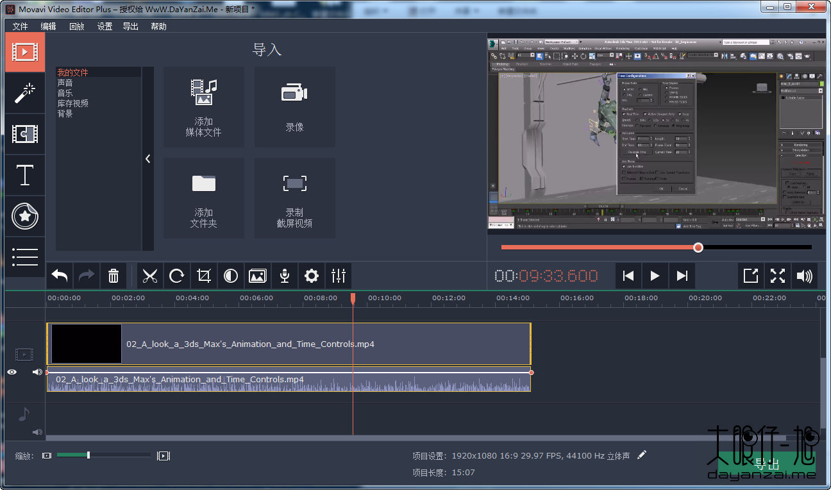Click 项目长度: 15:07 text
The image size is (831, 490).
point(444,473)
